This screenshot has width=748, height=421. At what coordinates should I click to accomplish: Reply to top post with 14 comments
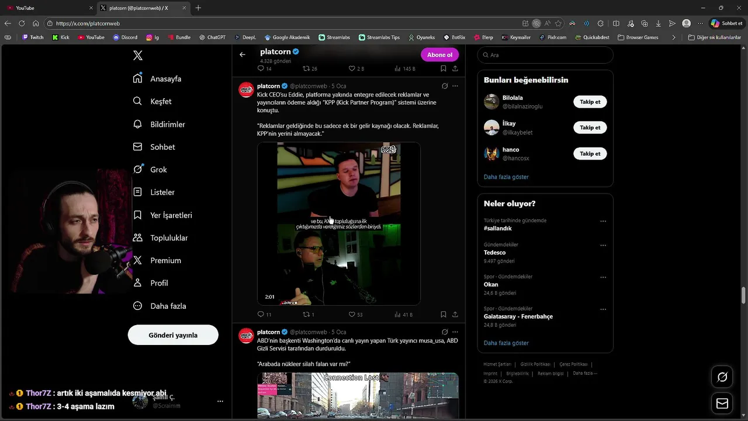tap(265, 68)
